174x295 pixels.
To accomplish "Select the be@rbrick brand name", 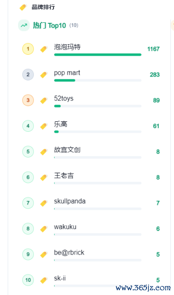I will coord(69,253).
